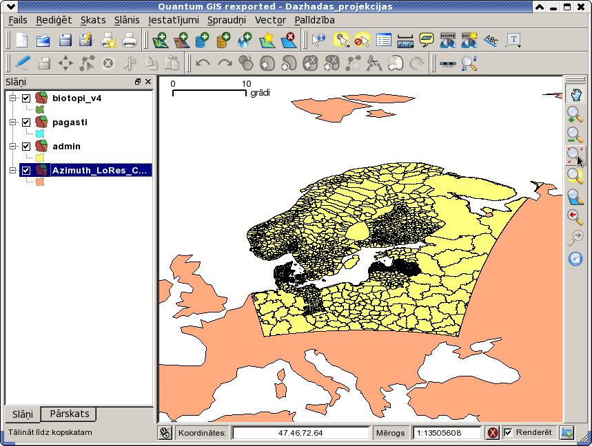Click the yellow admin symbol swatch
The width and height of the screenshot is (592, 446).
(x=40, y=158)
